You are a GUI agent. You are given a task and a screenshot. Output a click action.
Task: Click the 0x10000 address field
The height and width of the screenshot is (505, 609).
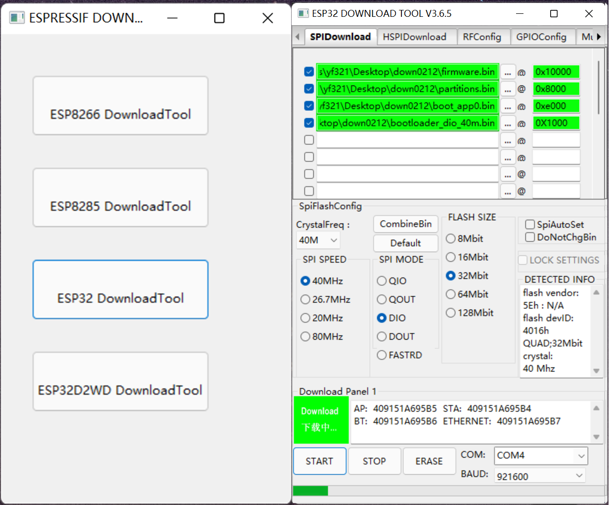pos(556,72)
